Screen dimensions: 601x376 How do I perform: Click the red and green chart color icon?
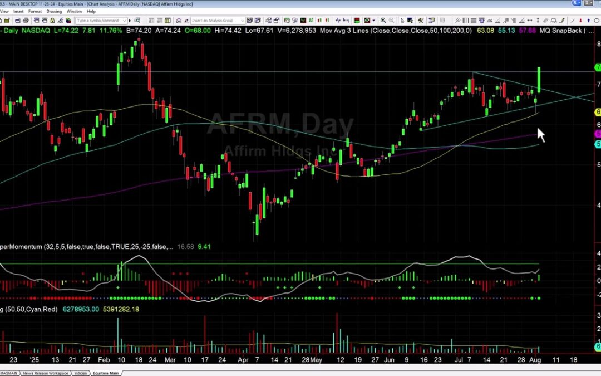[357, 21]
